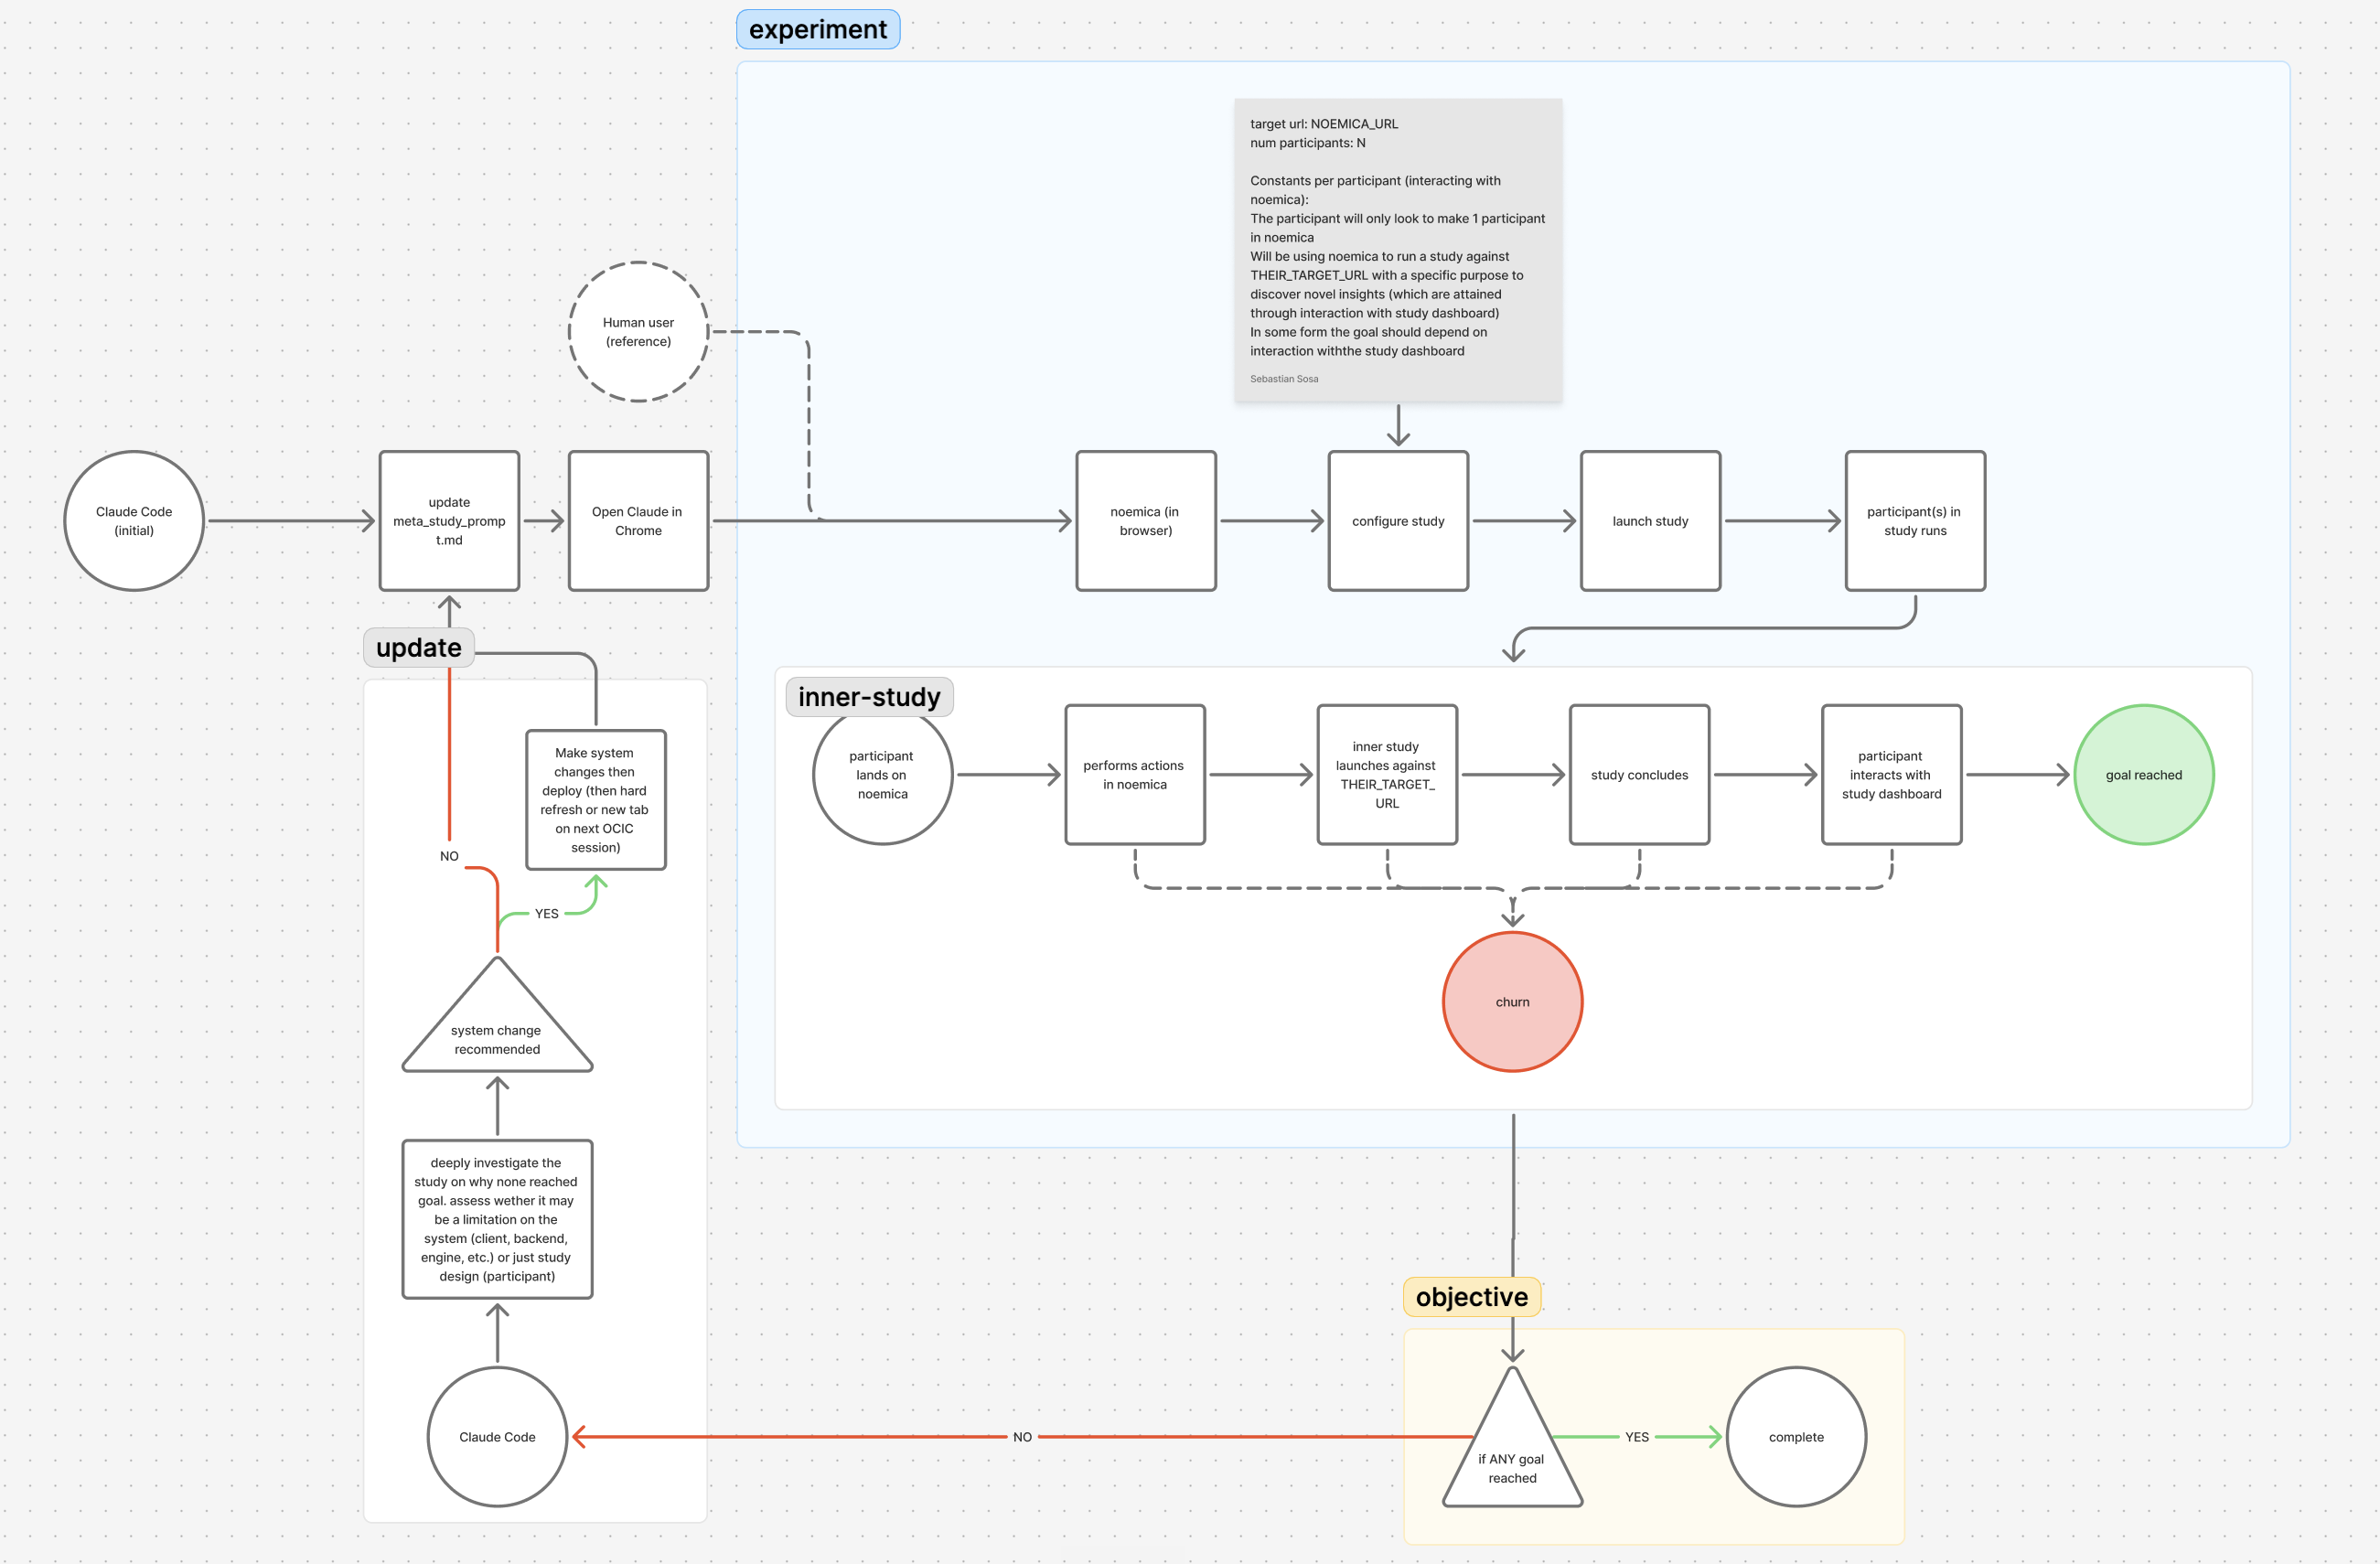Select the 'update' section label
The image size is (2380, 1564).
(418, 648)
